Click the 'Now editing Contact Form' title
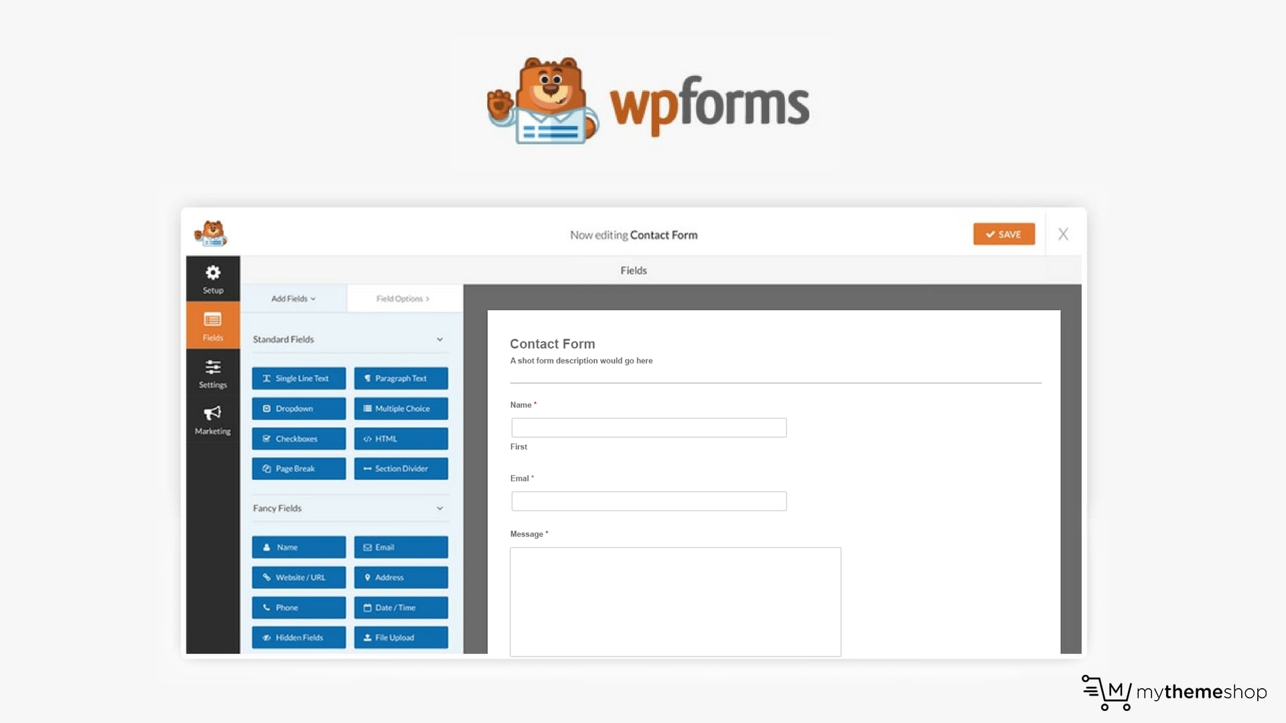Viewport: 1286px width, 723px height. pos(634,235)
